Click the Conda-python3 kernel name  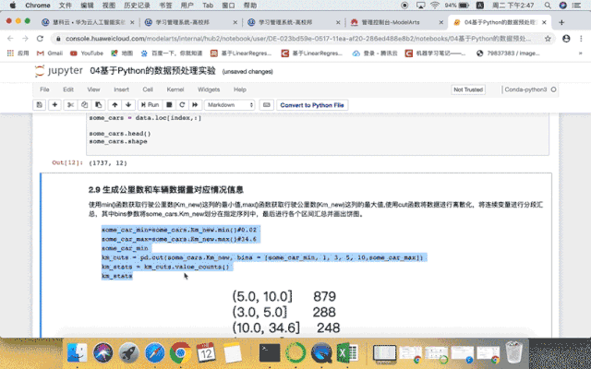click(525, 89)
